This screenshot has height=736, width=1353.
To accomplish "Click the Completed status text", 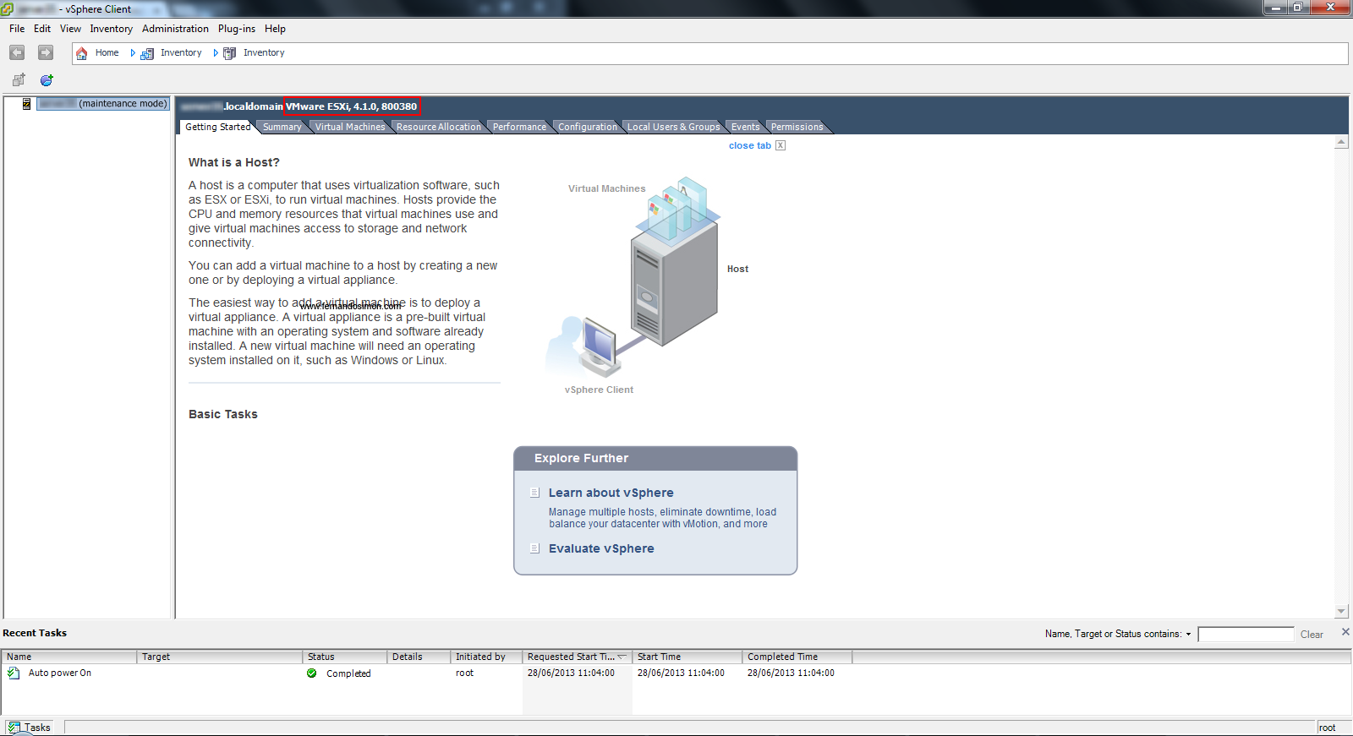I will pos(348,673).
